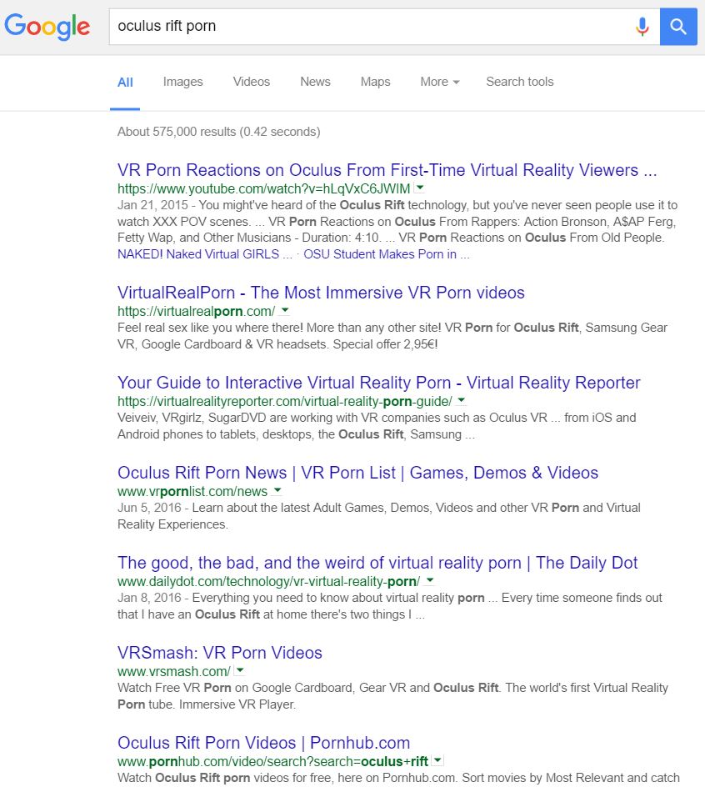Click the voice search microphone icon
The image size is (705, 787).
pos(642,26)
